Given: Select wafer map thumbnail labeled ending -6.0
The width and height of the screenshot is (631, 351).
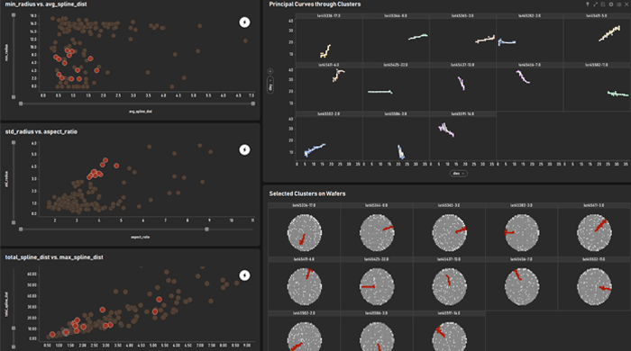Looking at the screenshot, I should (x=305, y=287).
